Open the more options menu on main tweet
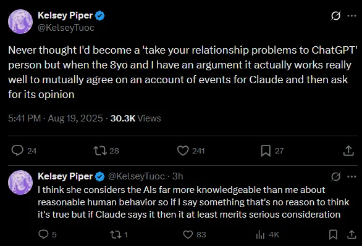 pyautogui.click(x=351, y=15)
